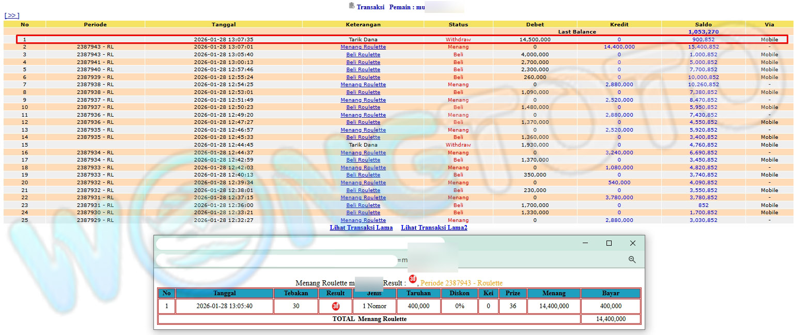The width and height of the screenshot is (794, 335).
Task: Open Menang Roulette entry at 13:07:01
Action: click(363, 47)
